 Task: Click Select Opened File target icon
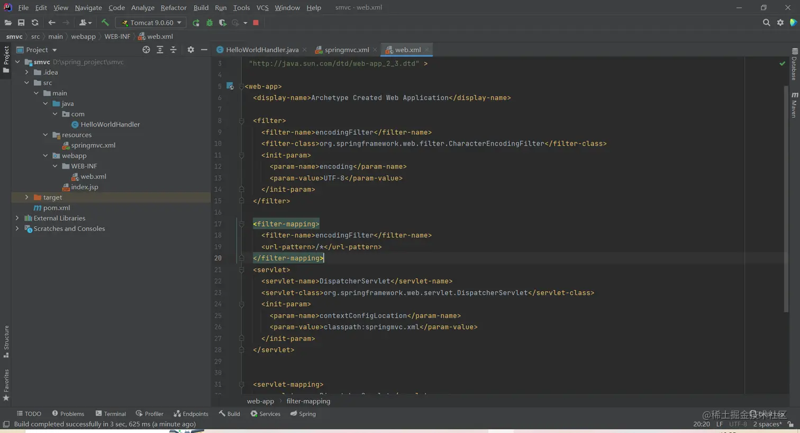tap(146, 50)
